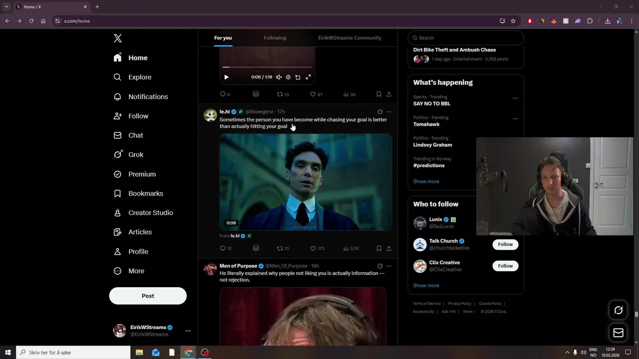Open the floating messages envelope button

coord(618,333)
